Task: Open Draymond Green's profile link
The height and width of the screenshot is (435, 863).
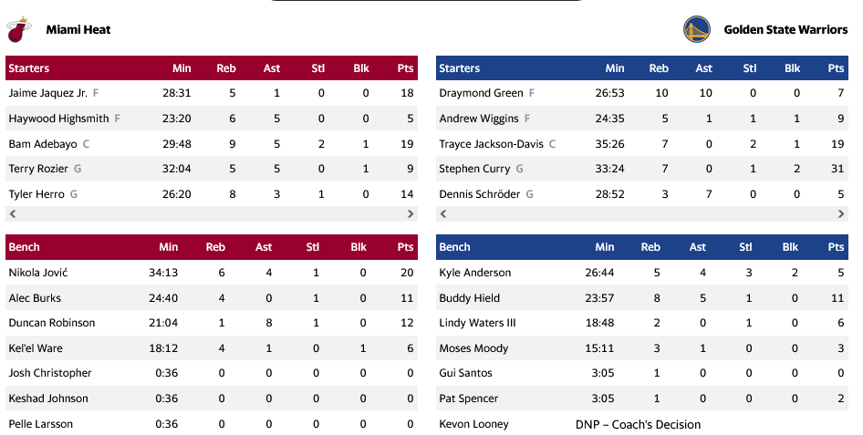Action: click(x=481, y=93)
